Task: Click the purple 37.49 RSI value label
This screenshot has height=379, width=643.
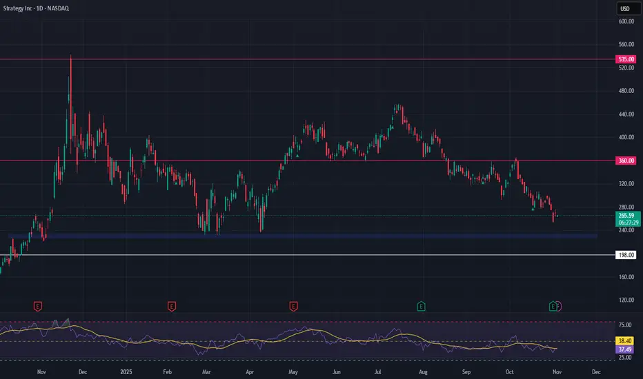Action: tap(625, 349)
